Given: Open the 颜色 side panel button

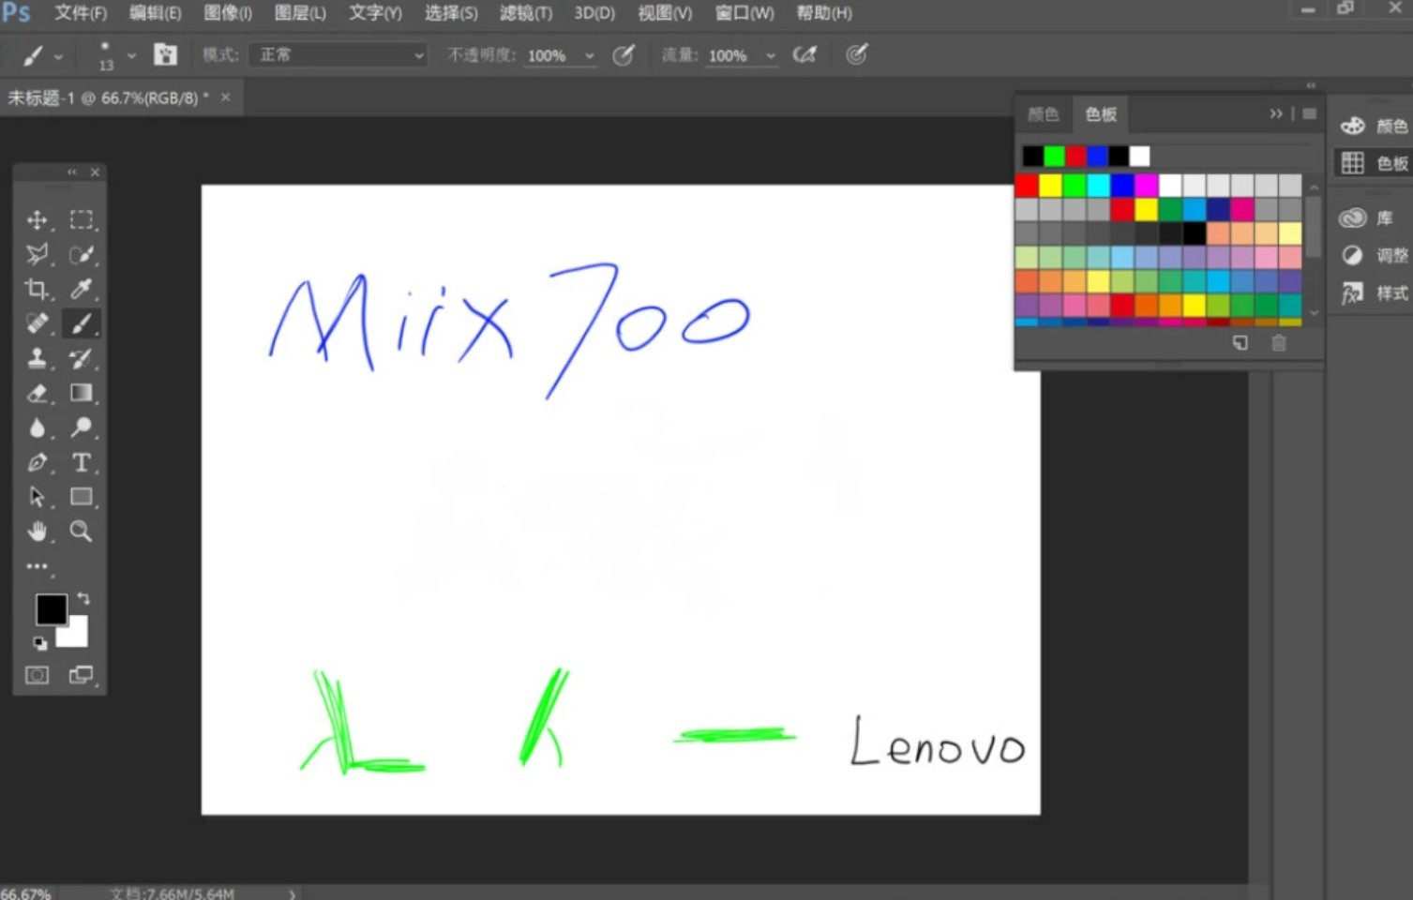Looking at the screenshot, I should coord(1374,126).
